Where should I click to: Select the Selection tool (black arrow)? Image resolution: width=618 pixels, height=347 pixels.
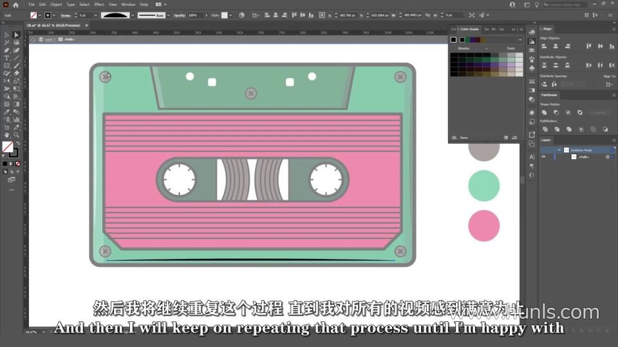[6, 35]
